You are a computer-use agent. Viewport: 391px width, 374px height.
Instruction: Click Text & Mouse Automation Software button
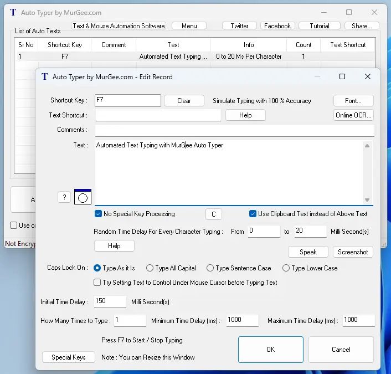click(x=119, y=26)
